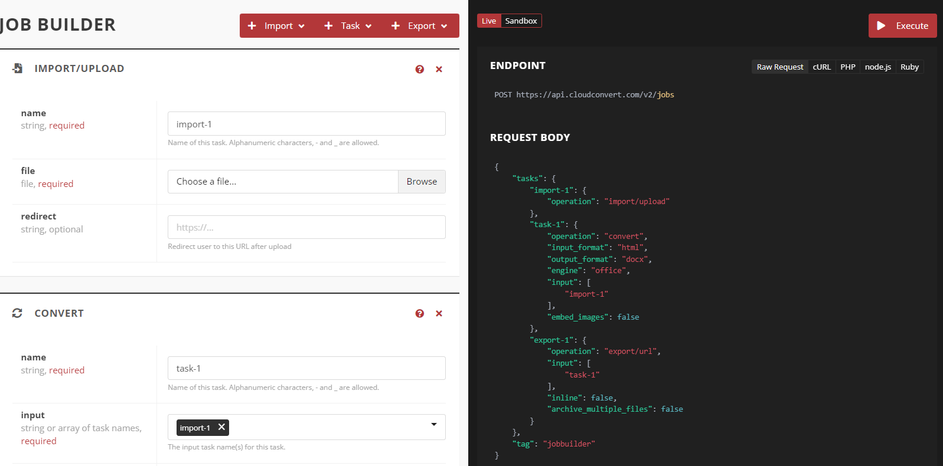
Task: Expand the input task names dropdown arrow
Action: pos(434,425)
